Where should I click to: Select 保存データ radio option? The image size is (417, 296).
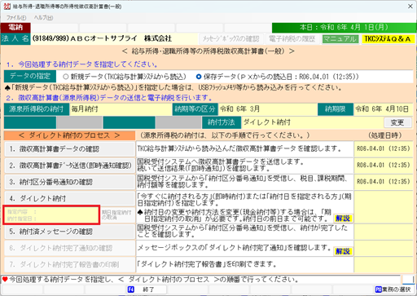(x=199, y=77)
